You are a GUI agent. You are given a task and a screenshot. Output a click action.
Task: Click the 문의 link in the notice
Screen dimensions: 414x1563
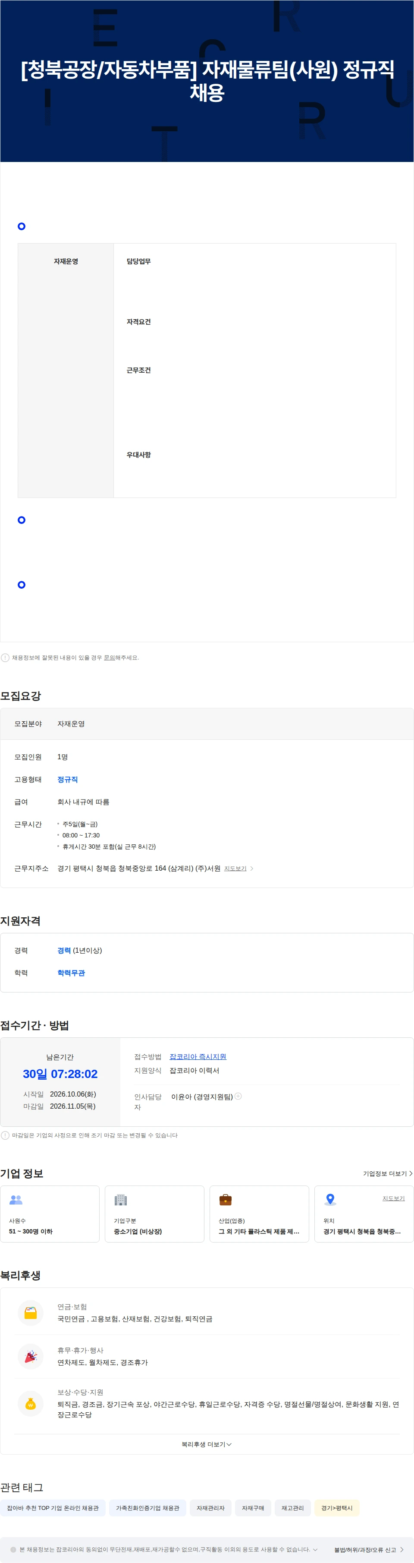[x=109, y=658]
